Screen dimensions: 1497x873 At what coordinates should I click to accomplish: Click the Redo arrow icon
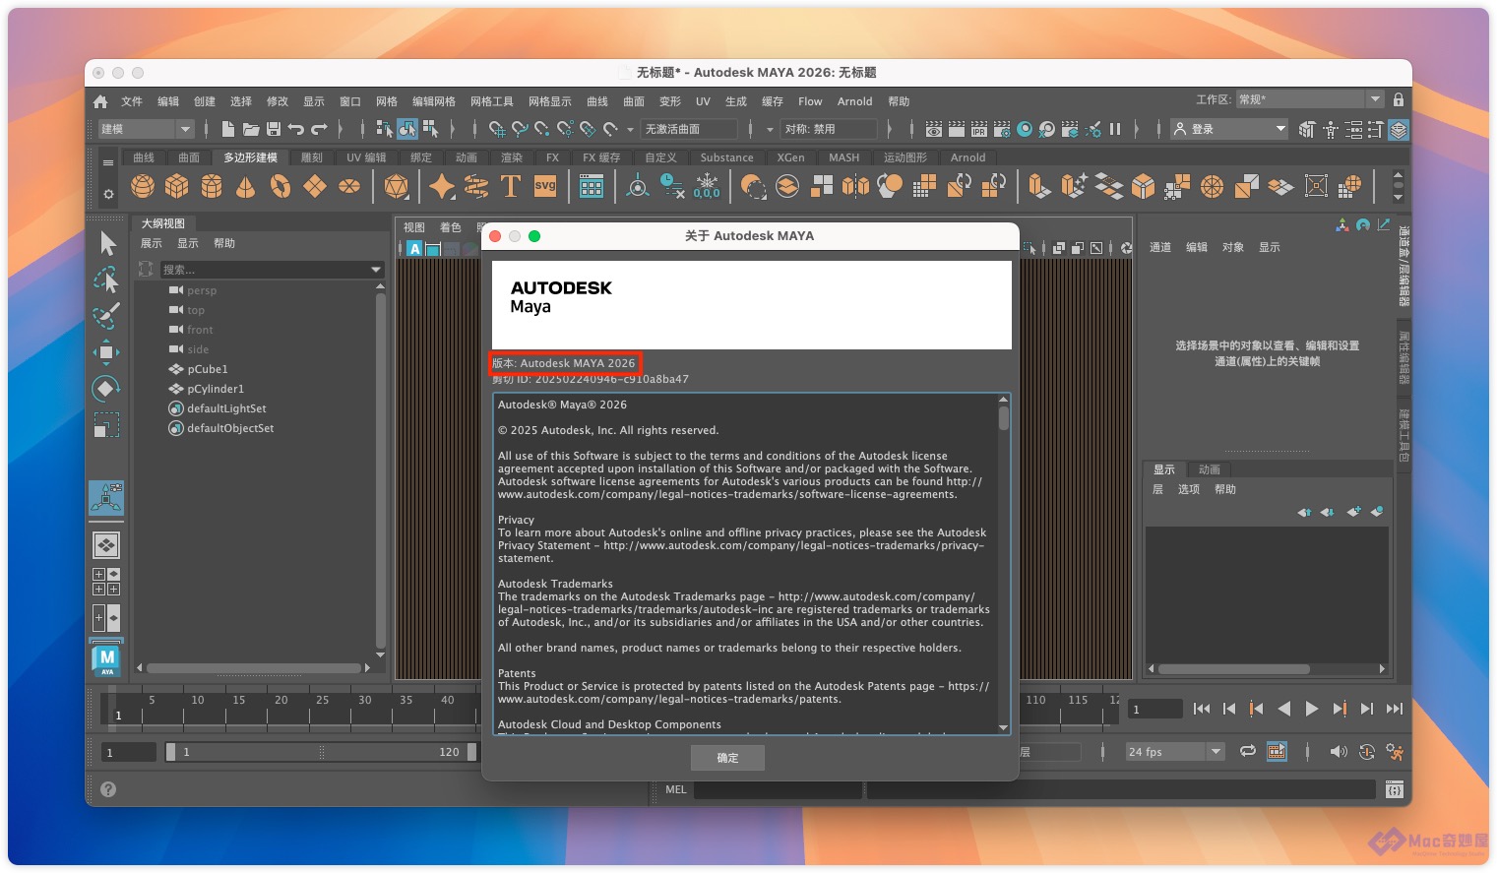(319, 129)
